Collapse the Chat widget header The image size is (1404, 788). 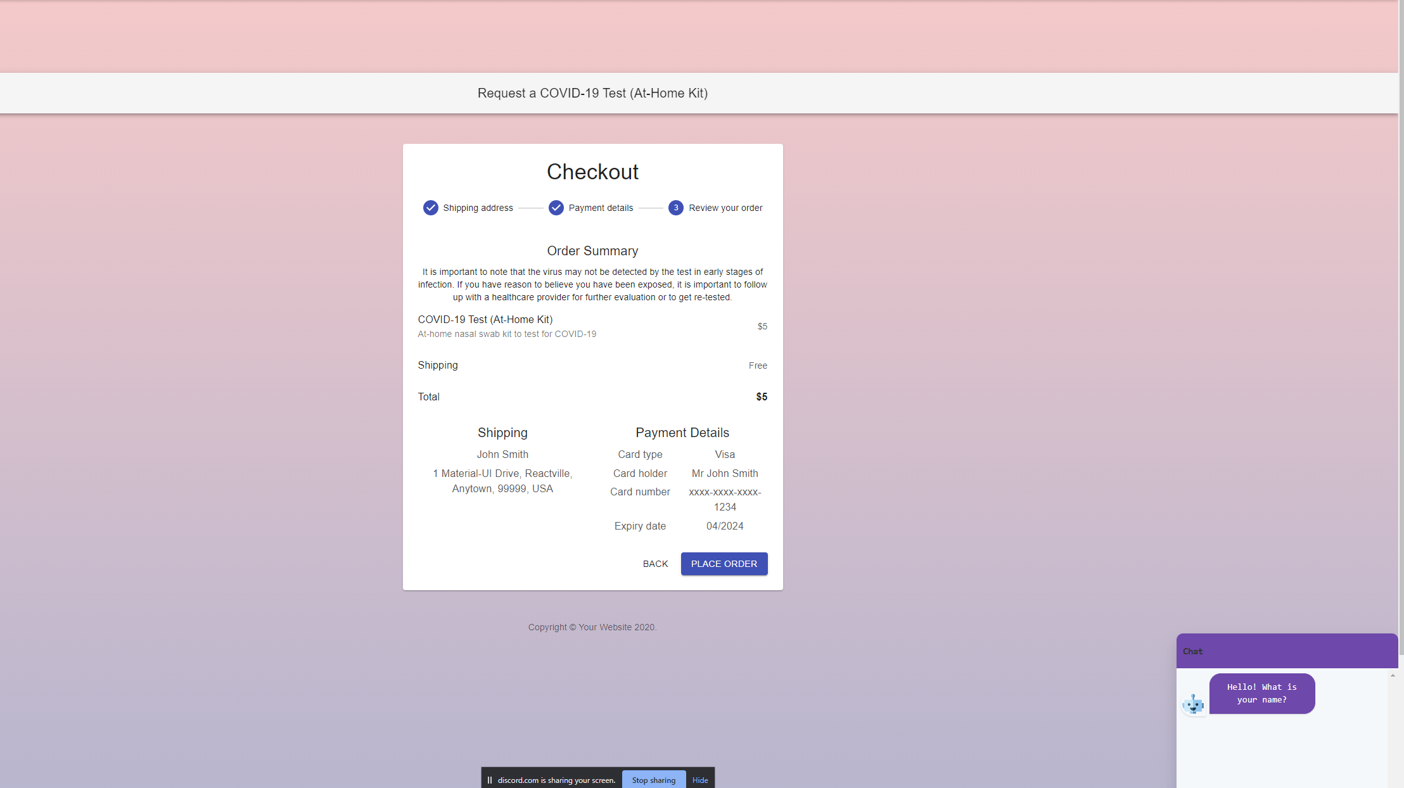1286,651
